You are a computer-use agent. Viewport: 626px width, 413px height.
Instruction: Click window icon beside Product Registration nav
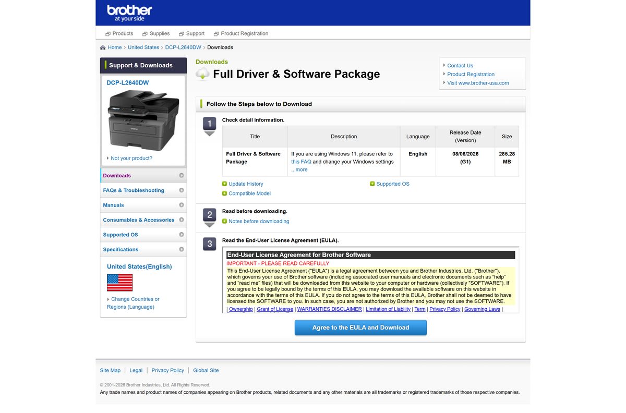(216, 34)
